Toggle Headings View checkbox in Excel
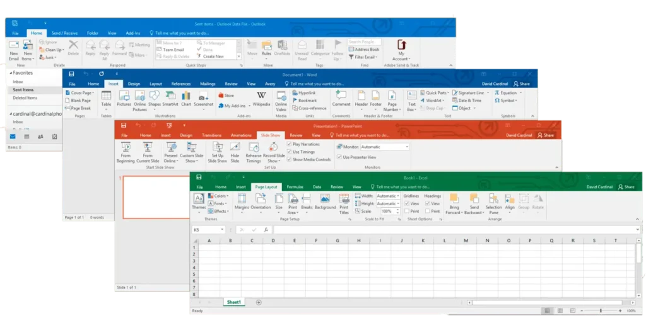 428,203
